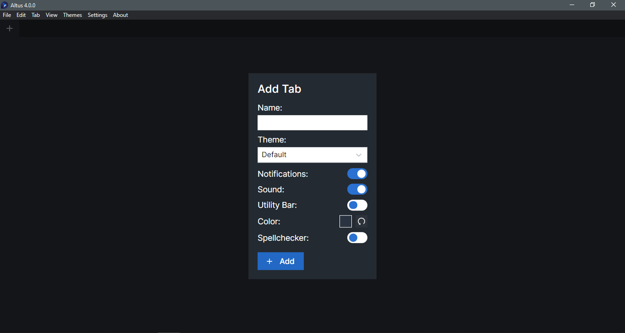This screenshot has width=625, height=333.
Task: Open the Themes menu
Action: pos(72,15)
